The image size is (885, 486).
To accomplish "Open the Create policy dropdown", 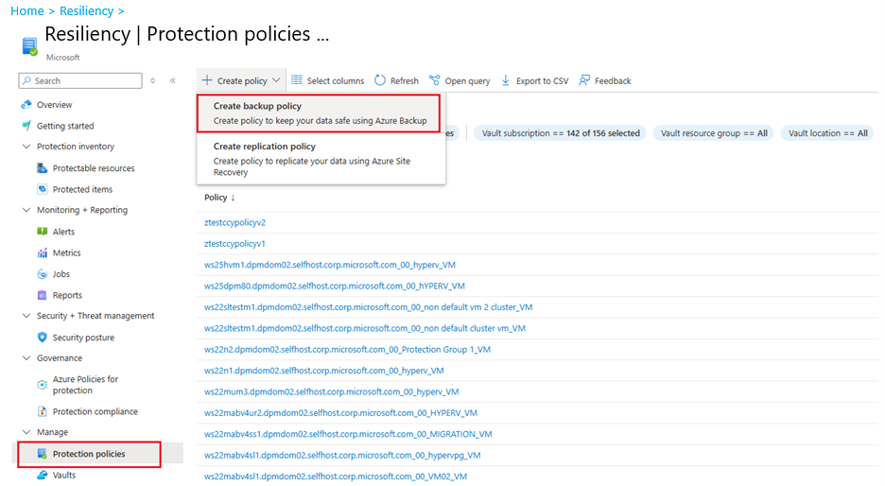I will click(241, 81).
